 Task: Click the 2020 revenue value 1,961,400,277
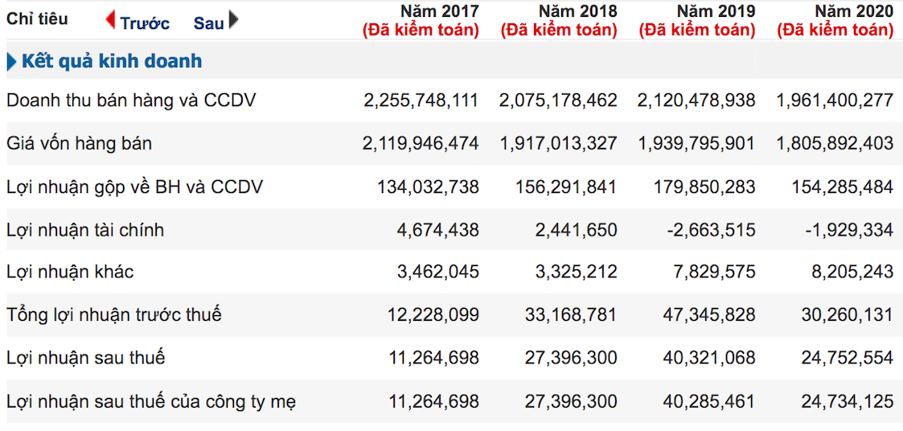click(835, 101)
